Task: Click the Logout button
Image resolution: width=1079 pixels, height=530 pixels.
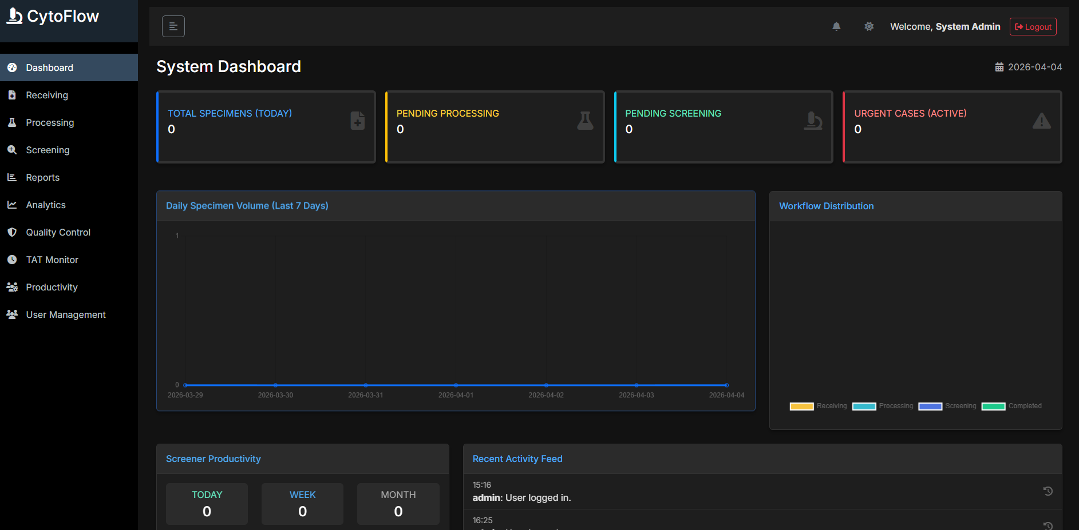Action: pyautogui.click(x=1033, y=27)
